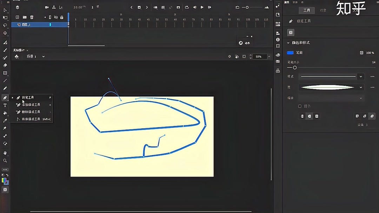Screen dimensions: 379x213
Task: Click the New Layer icon above the timeline
Action: (17, 17)
